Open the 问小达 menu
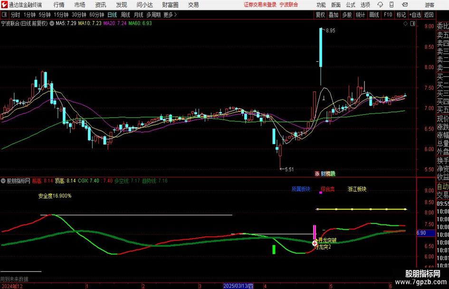449x289 pixels. [x=145, y=5]
